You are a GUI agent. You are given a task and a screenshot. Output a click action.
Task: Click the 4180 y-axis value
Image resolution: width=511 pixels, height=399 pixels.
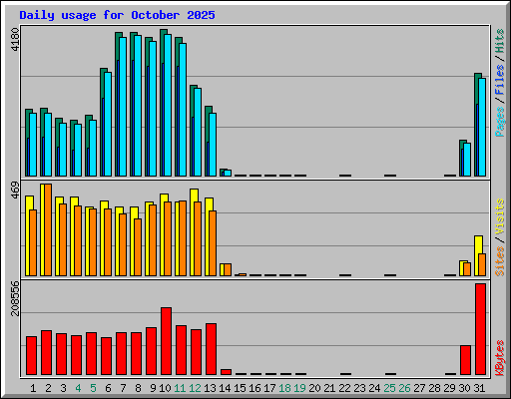tap(15, 40)
